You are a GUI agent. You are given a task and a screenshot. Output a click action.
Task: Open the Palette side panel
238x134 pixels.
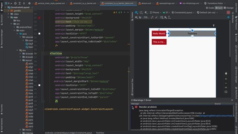pos(132,16)
